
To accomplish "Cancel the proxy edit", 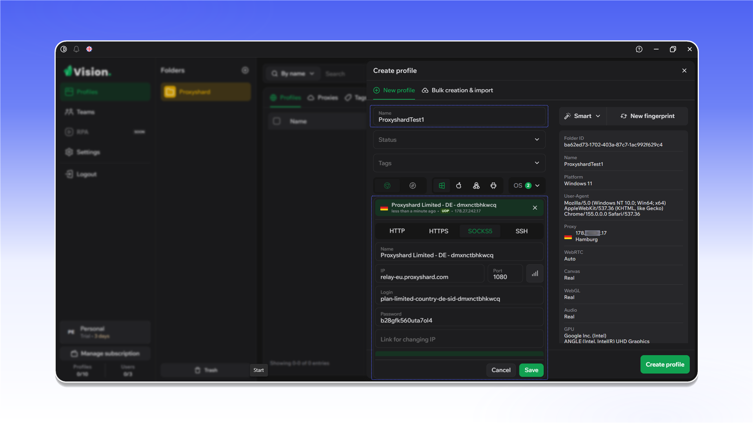I will click(x=501, y=370).
